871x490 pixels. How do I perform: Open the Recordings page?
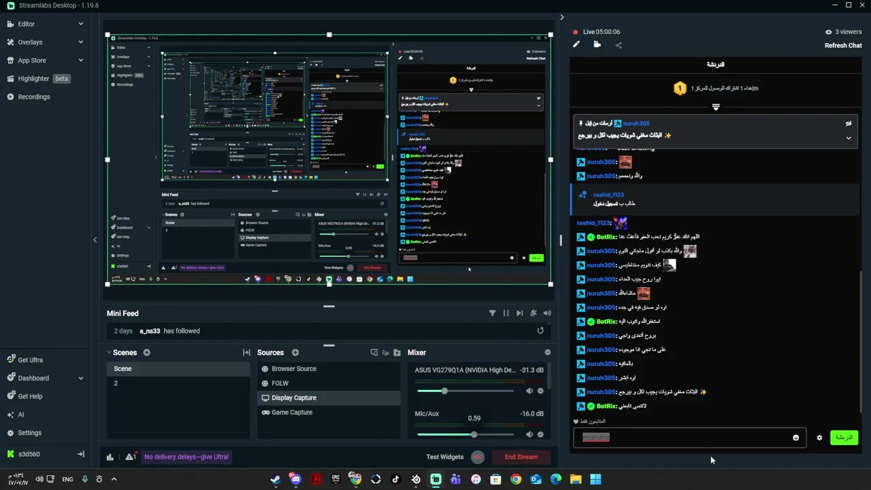(33, 97)
